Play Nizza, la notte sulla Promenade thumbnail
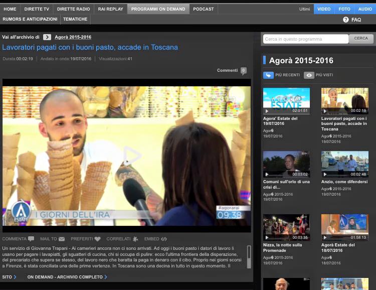This screenshot has height=290, width=376. 286,227
